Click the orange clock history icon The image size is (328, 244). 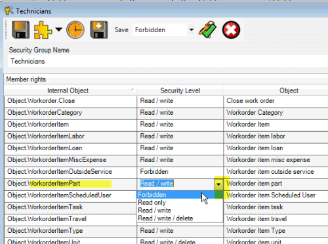pos(75,30)
